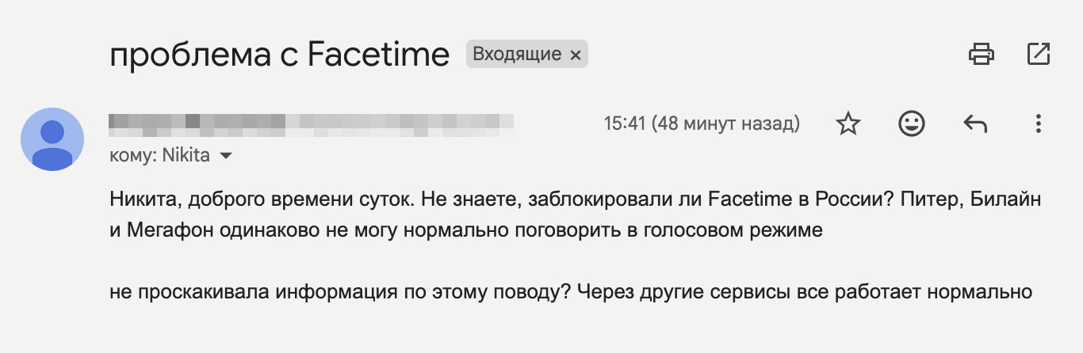
Task: Reply to the message with the arrow icon
Action: tap(974, 123)
